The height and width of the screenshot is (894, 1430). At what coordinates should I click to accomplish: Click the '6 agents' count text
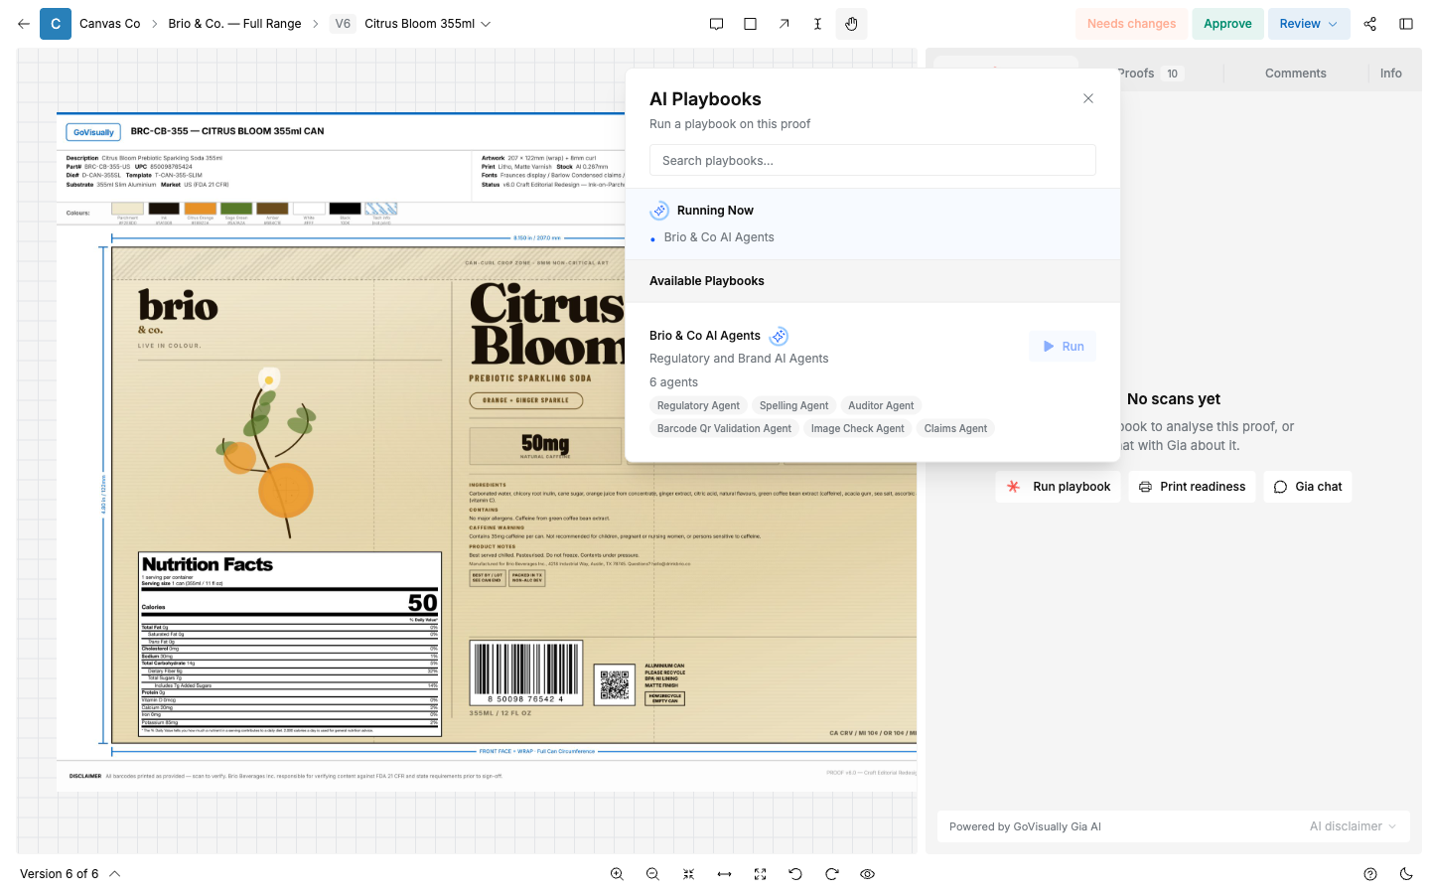click(673, 382)
